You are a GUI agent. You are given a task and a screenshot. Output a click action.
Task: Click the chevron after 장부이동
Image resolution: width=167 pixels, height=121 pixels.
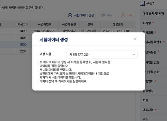[x=99, y=31]
